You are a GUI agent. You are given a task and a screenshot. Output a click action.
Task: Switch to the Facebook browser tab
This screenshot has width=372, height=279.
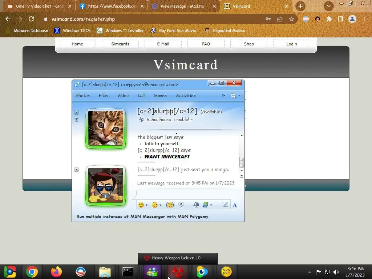pos(112,6)
